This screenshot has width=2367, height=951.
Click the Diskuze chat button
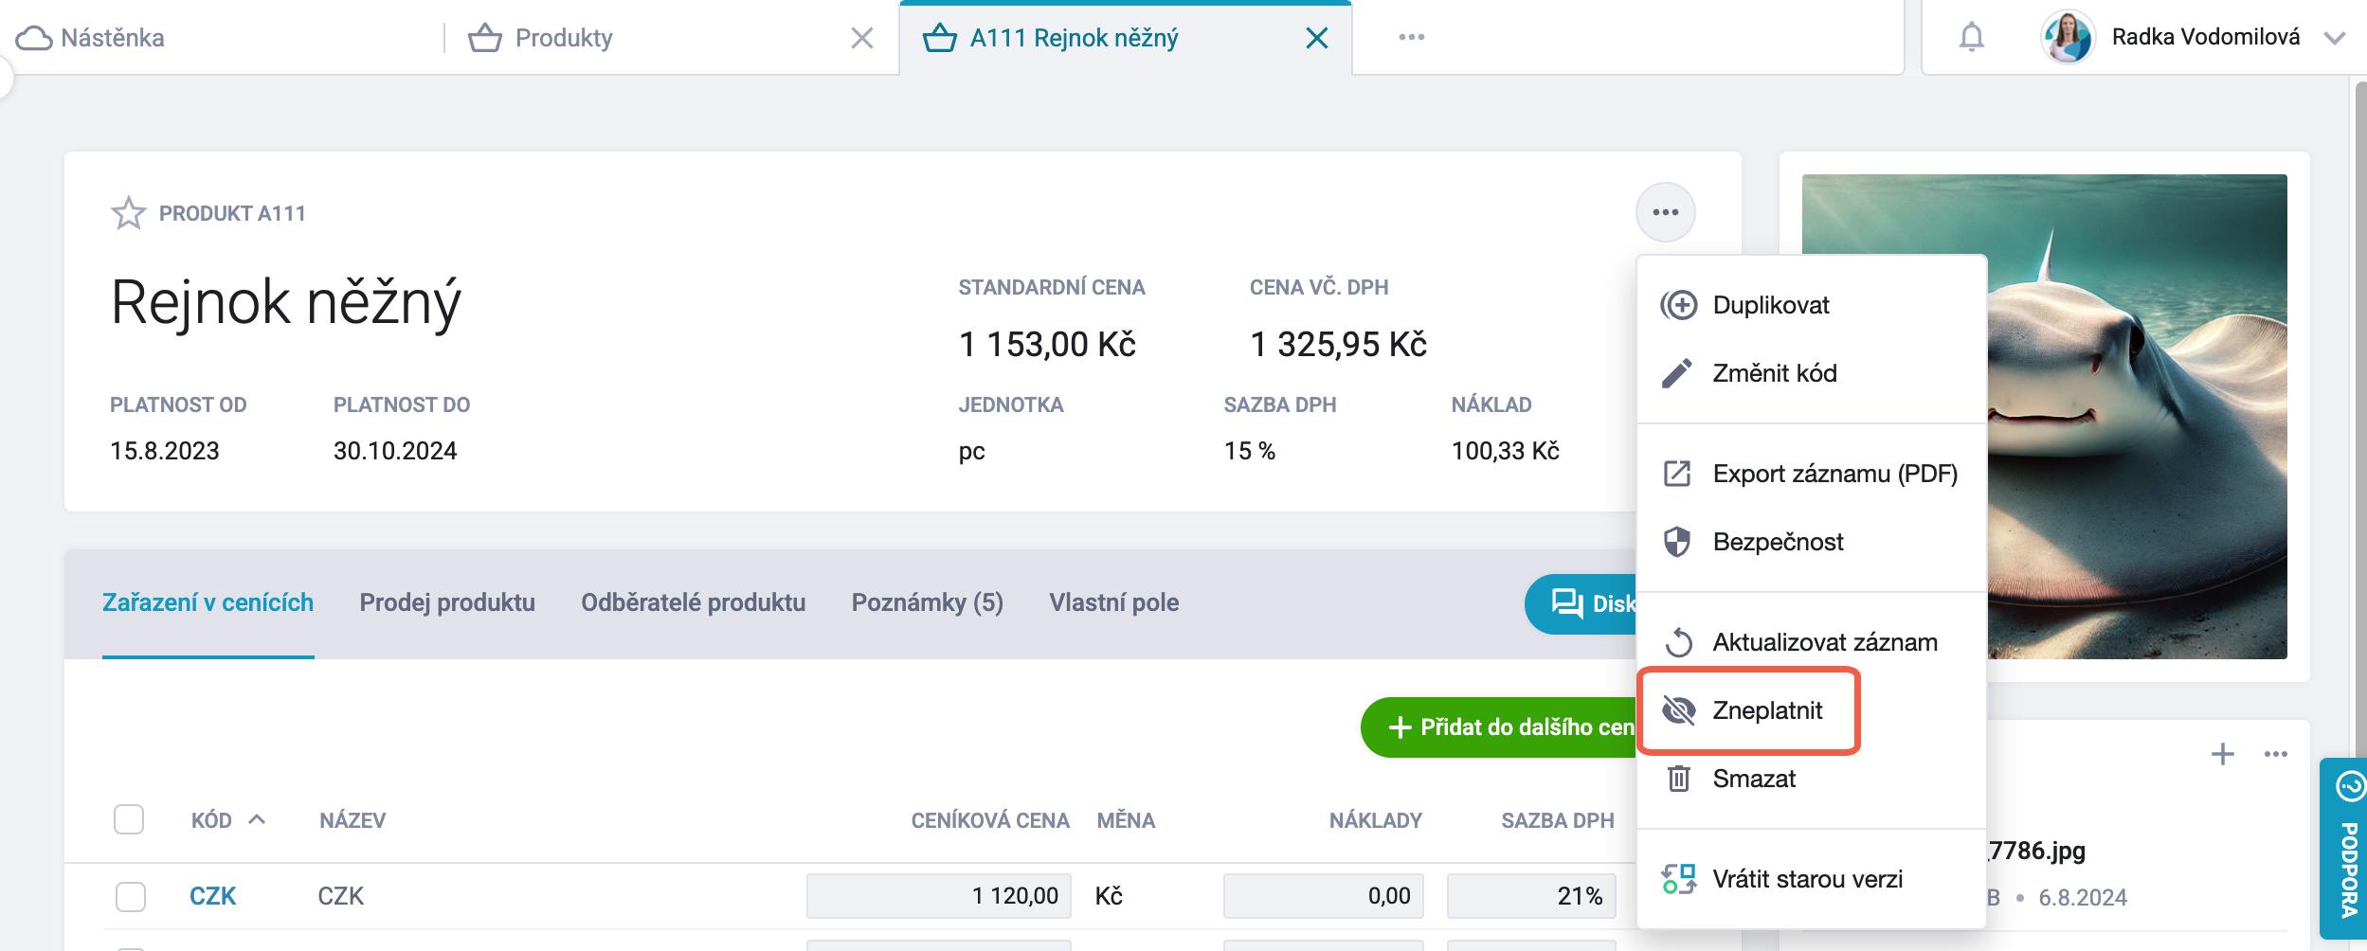tap(1581, 603)
